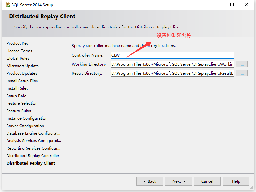Focus the Result Directory text box

coord(172,73)
